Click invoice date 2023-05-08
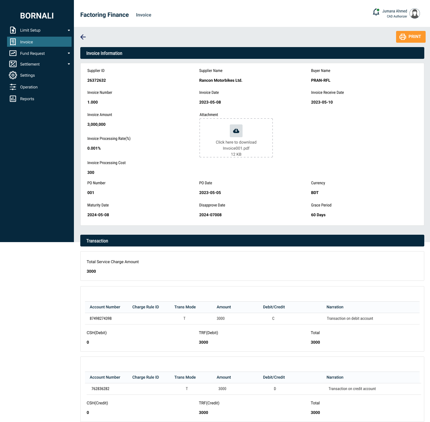 pos(210,102)
